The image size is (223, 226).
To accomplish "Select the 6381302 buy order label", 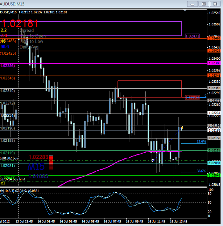I will 9,158.
